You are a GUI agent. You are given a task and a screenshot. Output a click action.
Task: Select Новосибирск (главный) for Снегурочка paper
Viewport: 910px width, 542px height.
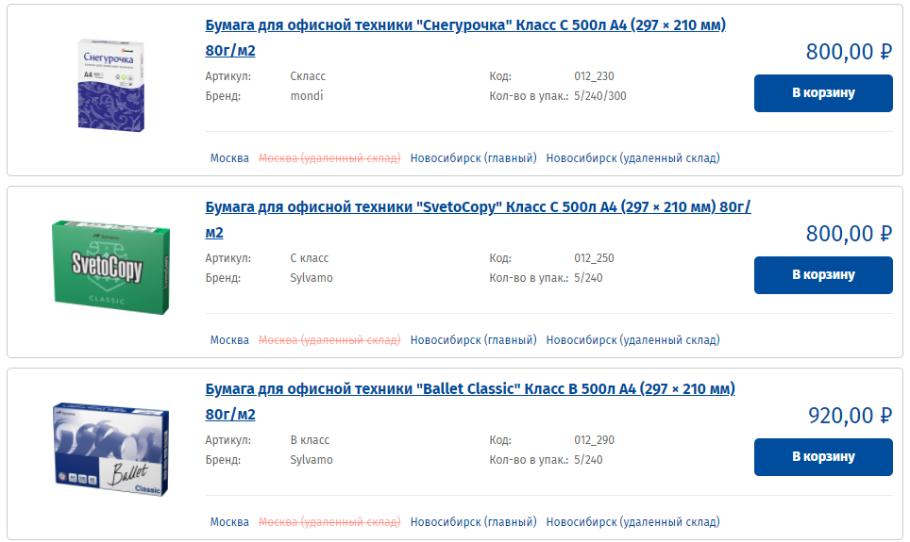pos(473,158)
